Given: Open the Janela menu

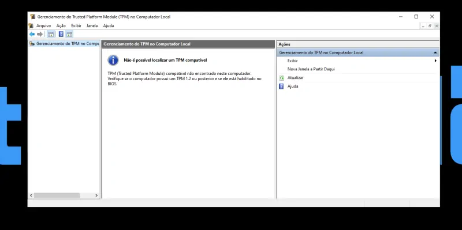Looking at the screenshot, I should click(x=92, y=26).
